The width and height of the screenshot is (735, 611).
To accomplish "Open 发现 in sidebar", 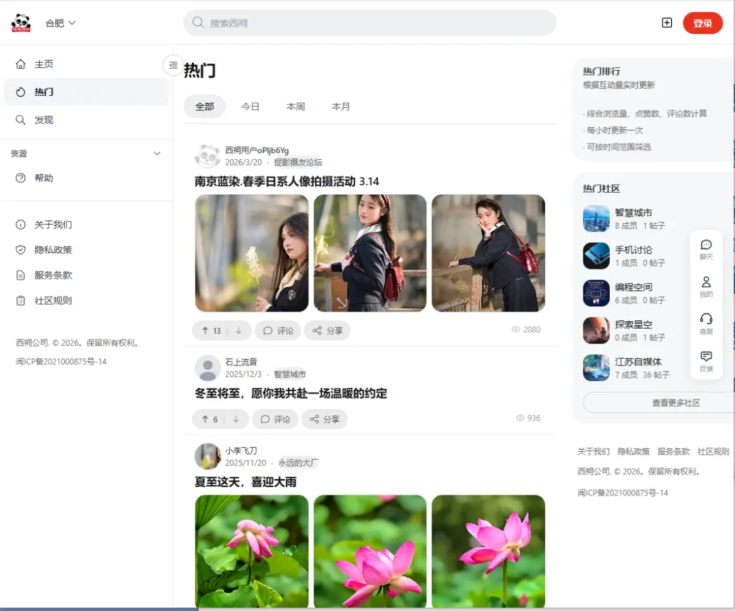I will (86, 120).
